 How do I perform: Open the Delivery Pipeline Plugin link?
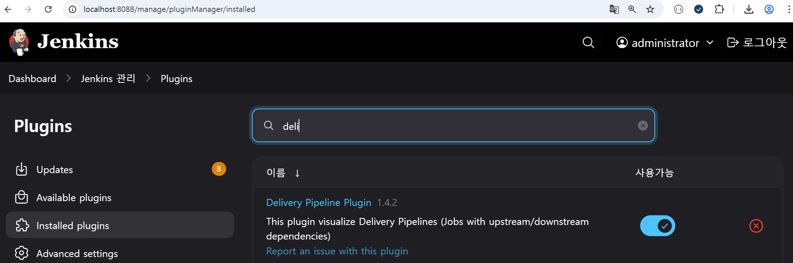(318, 203)
